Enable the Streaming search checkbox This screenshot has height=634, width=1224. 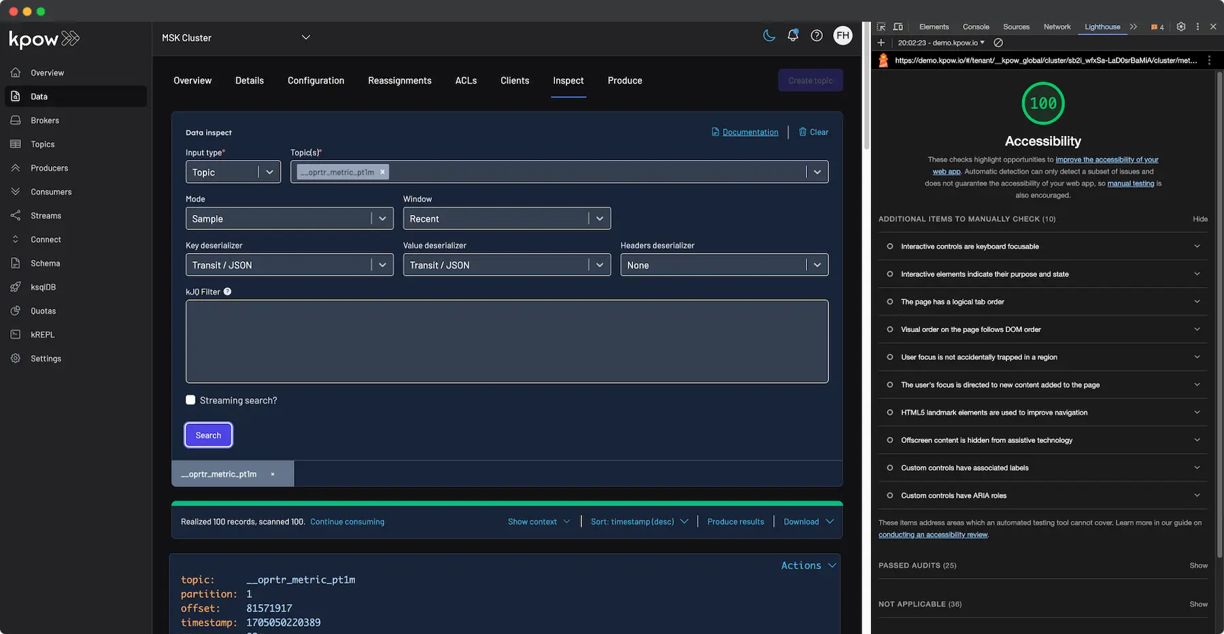point(190,400)
